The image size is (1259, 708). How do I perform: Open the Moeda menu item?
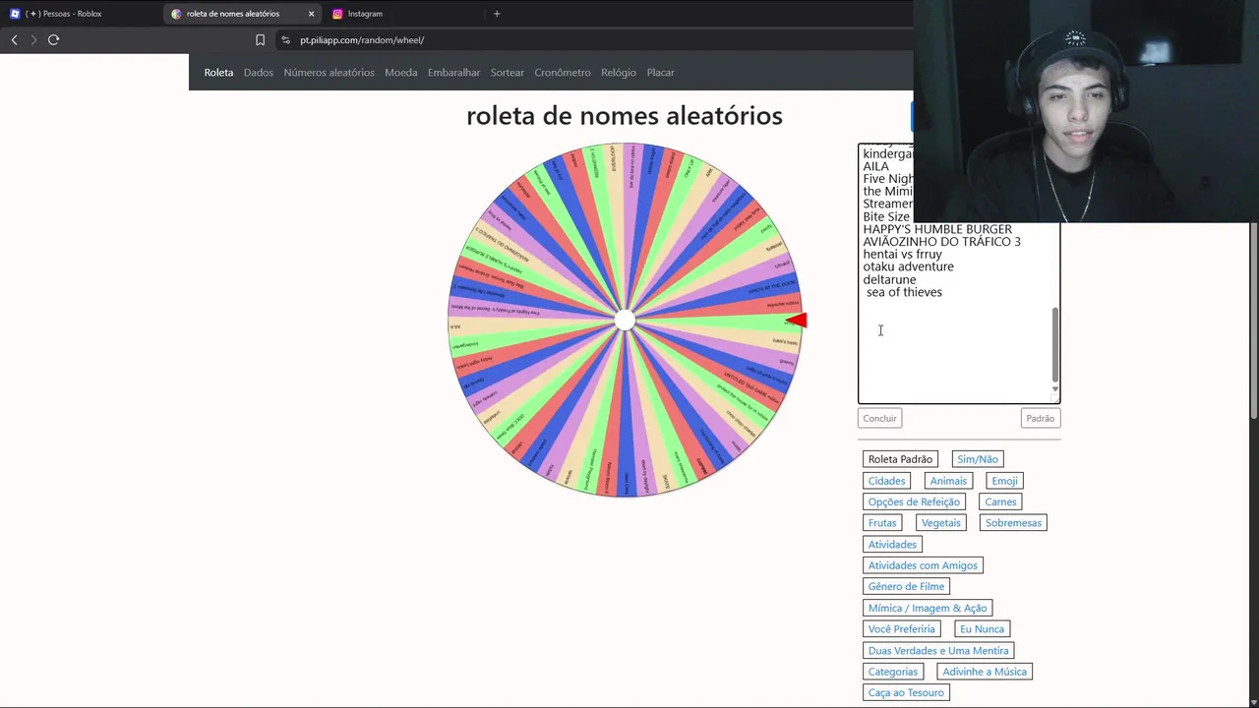click(401, 73)
